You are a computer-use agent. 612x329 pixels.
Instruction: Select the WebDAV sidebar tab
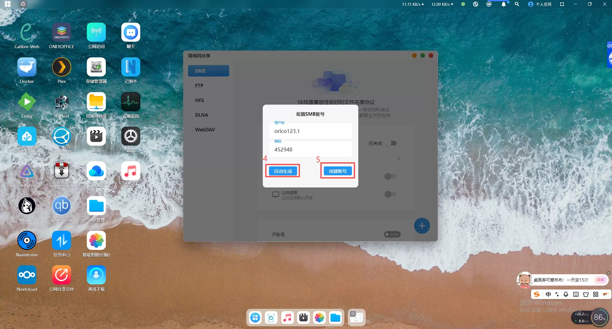point(205,129)
